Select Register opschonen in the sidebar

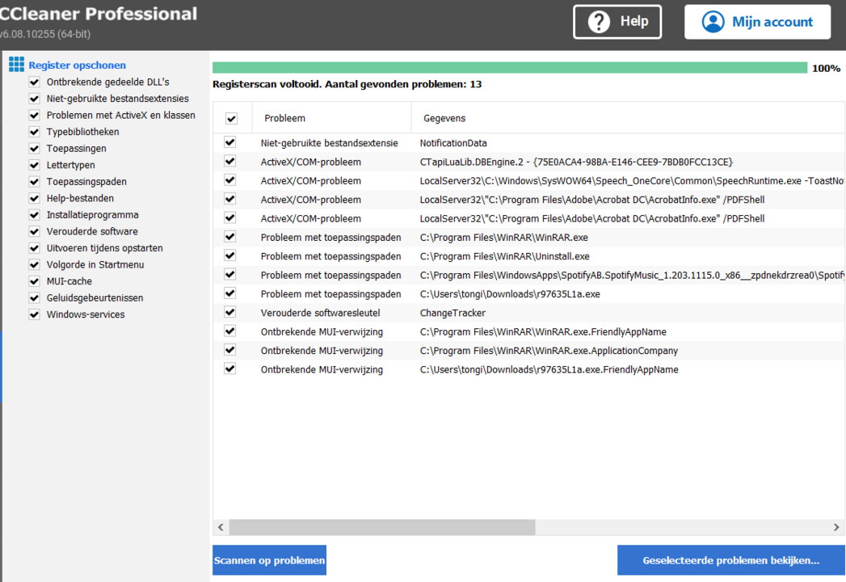[x=78, y=65]
